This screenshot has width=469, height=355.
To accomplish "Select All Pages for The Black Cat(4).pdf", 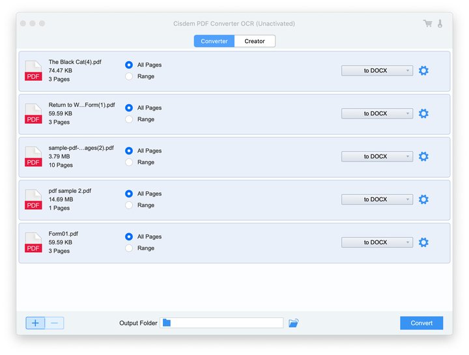I will click(x=129, y=65).
